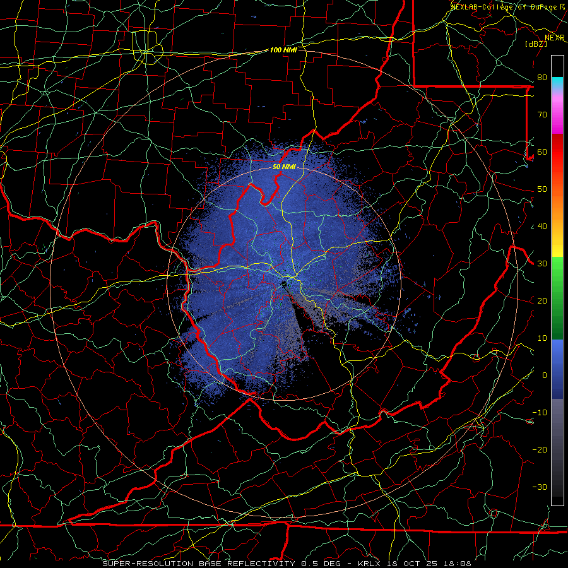Click the '60' value on the dBZ scale
568x568 pixels.
pos(542,152)
